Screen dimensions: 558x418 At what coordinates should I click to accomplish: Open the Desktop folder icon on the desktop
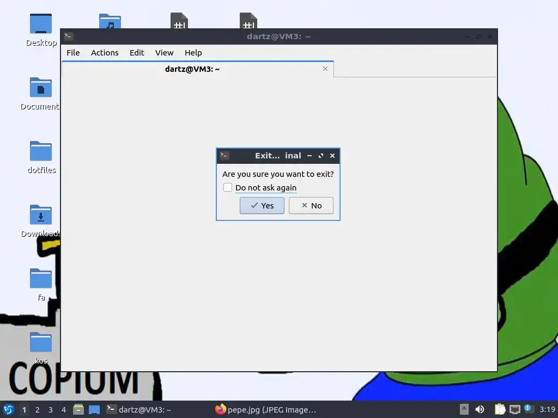pyautogui.click(x=41, y=24)
